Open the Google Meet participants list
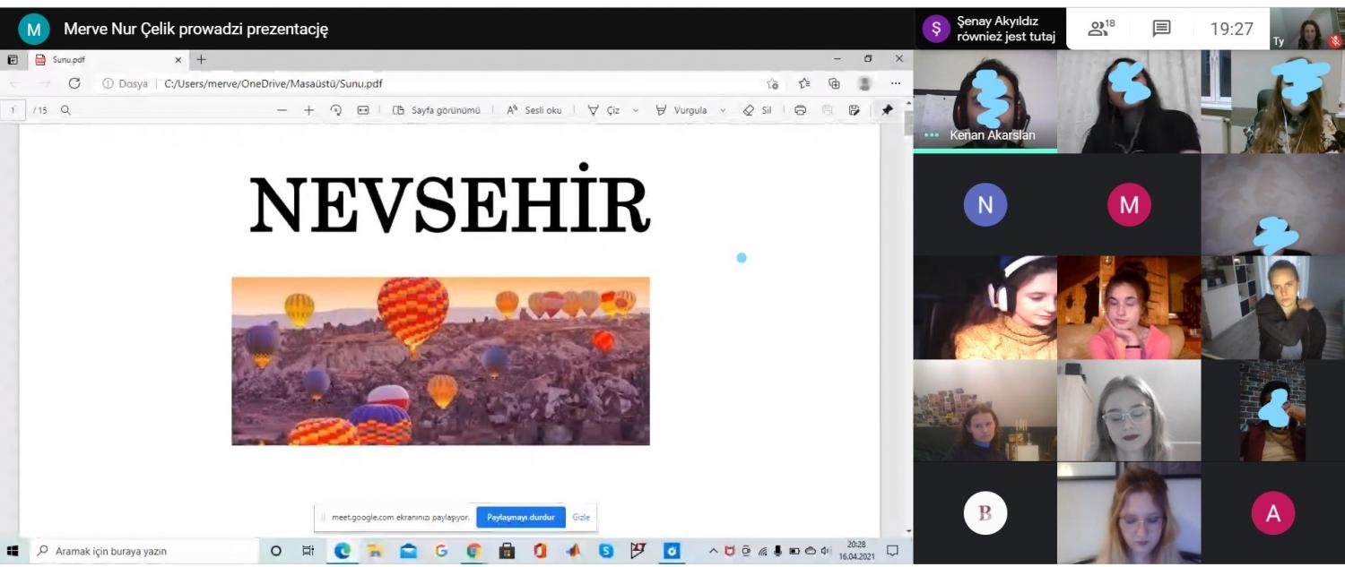 1100,29
